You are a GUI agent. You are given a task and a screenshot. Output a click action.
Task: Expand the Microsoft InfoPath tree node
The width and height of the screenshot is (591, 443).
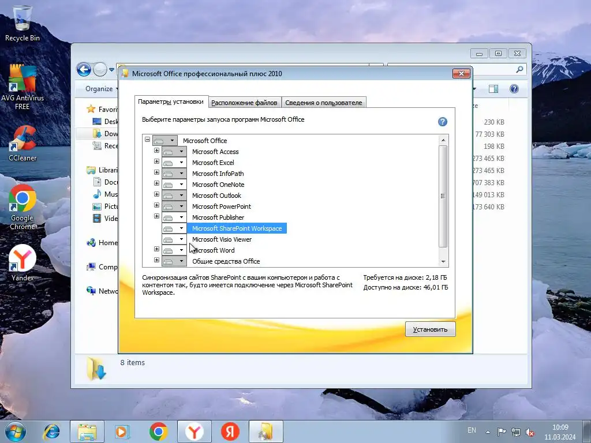(156, 172)
